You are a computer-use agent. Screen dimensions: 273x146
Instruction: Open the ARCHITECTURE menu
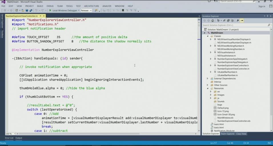(92, 6)
